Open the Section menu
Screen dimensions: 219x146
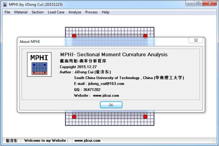click(38, 12)
